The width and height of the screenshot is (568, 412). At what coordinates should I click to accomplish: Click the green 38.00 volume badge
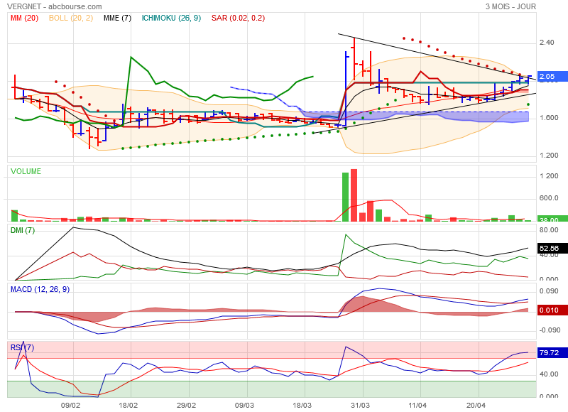[553, 219]
